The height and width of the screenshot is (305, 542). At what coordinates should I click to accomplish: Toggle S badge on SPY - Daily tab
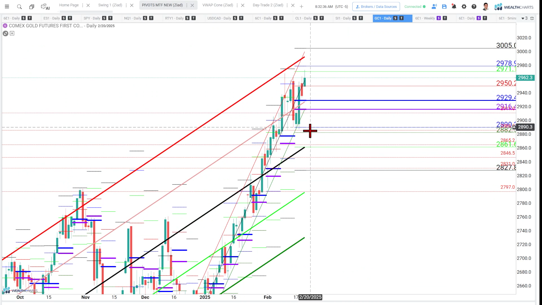[x=104, y=18]
